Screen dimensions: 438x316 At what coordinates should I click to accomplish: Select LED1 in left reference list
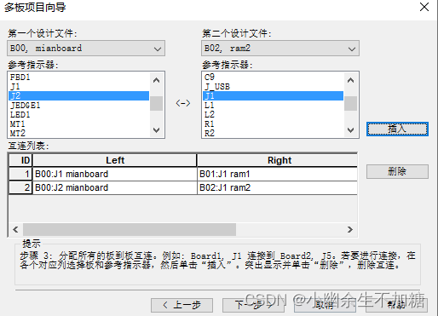tap(78, 115)
